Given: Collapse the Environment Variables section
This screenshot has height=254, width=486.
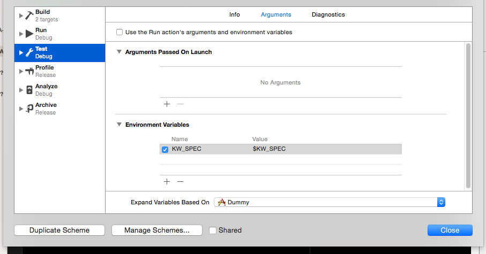Looking at the screenshot, I should click(119, 125).
